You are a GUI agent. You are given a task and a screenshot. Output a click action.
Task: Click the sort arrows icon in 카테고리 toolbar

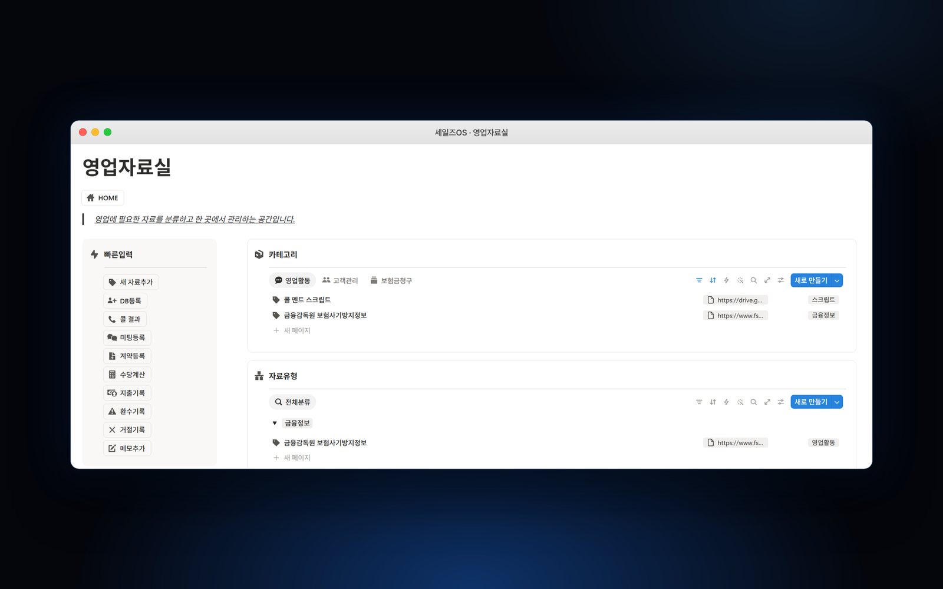(x=713, y=280)
